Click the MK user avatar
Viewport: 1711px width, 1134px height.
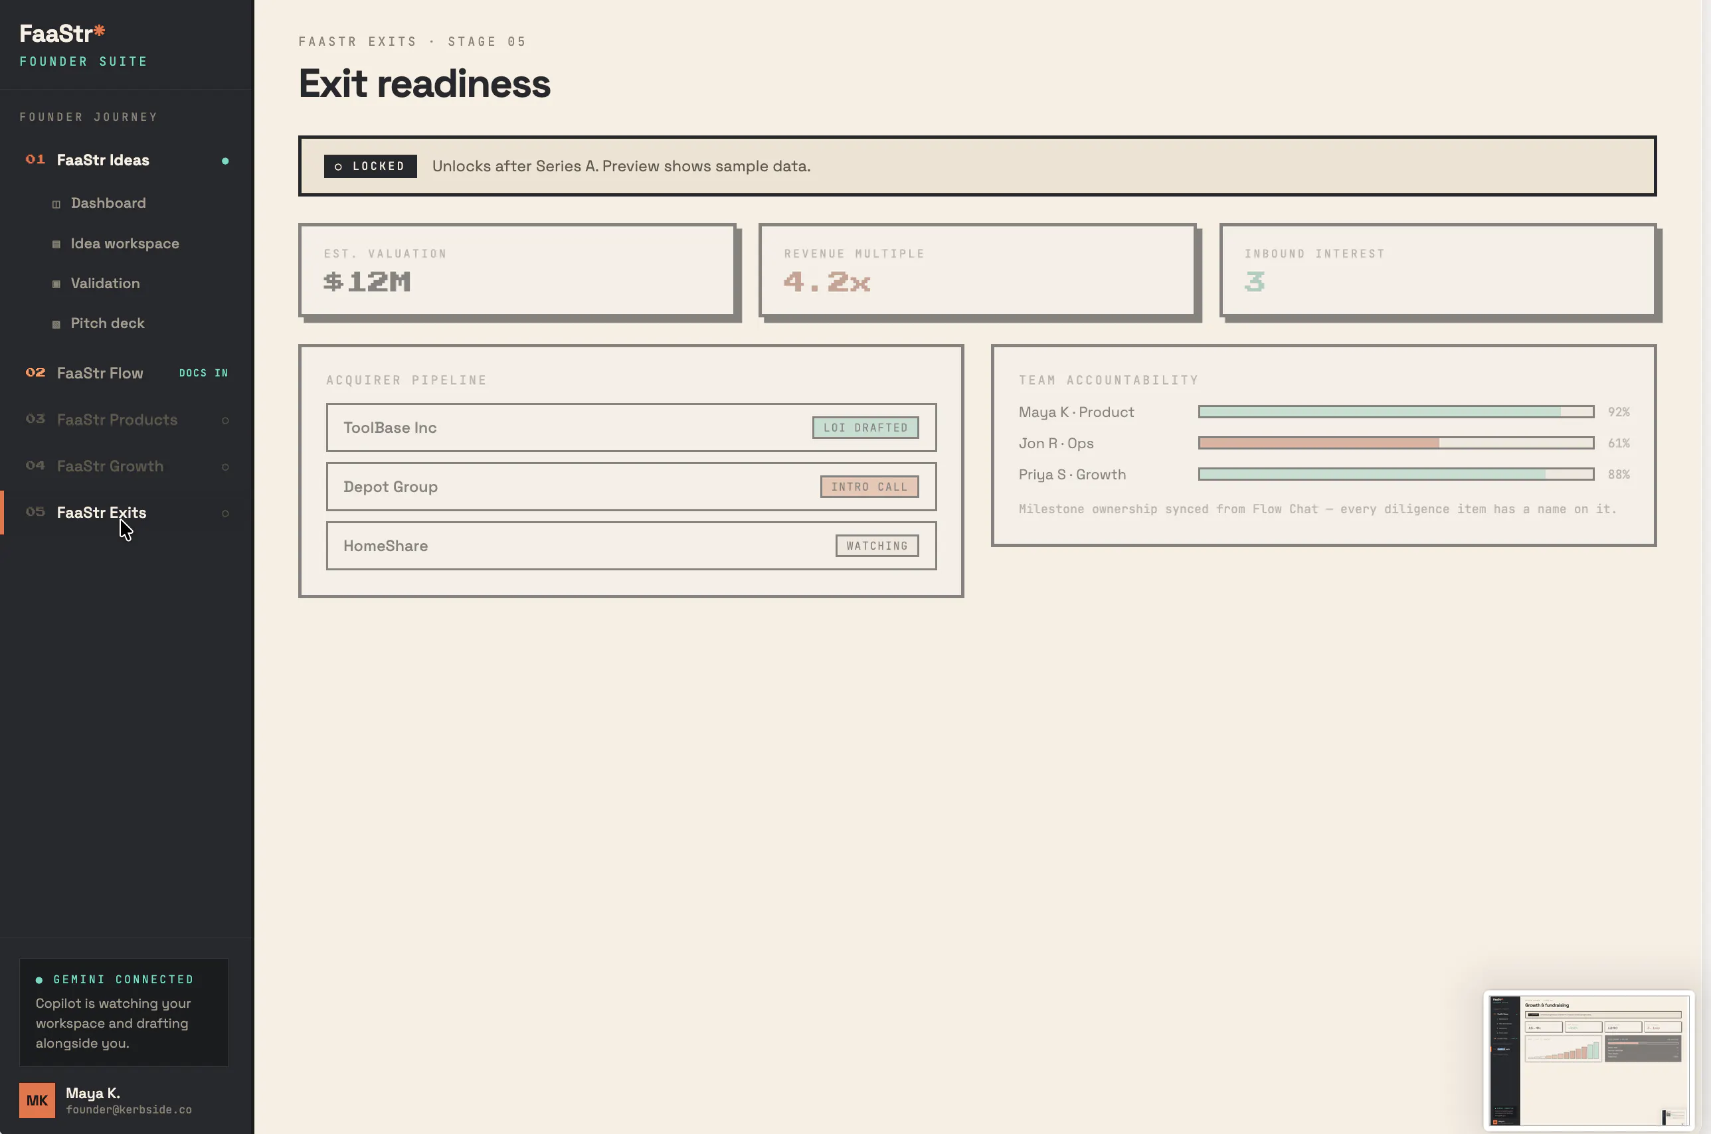(x=37, y=1101)
